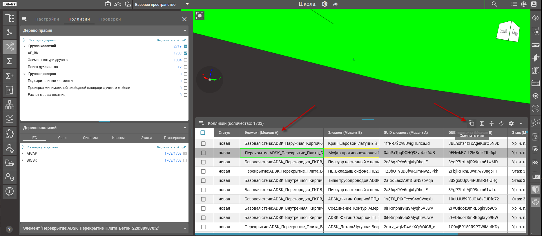Enable the Поиск дубликатов checkbox
Screen dimensions: 542x236
pyautogui.click(x=186, y=67)
